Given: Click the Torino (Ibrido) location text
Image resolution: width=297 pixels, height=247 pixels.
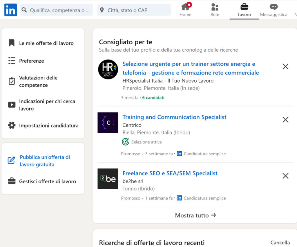Looking at the screenshot, I should 139,188.
